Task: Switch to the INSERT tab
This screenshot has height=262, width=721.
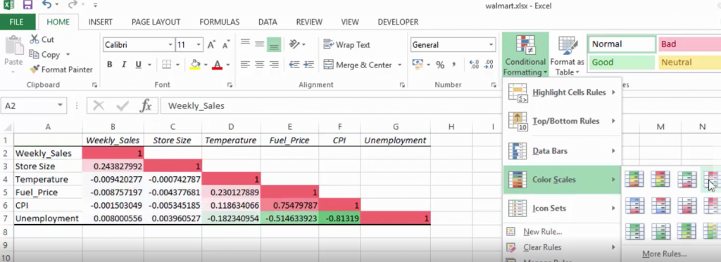Action: click(x=101, y=22)
